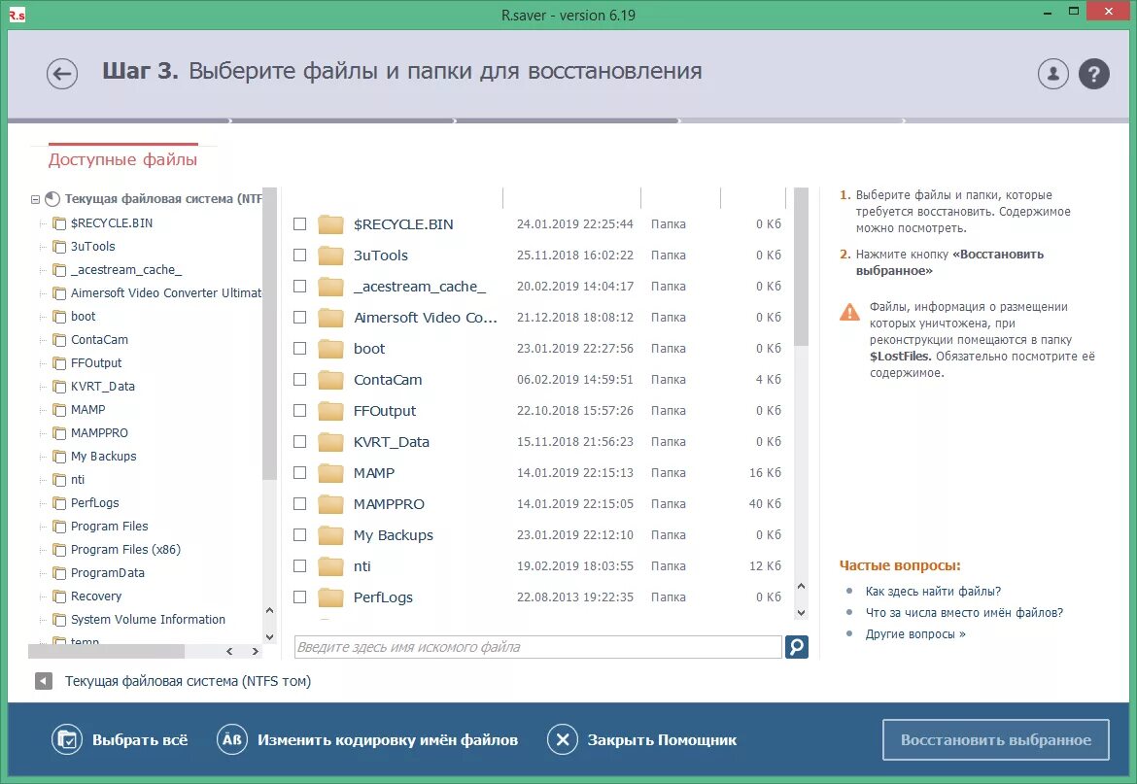Click the tree vertical scrollbar thumb
This screenshot has height=784, width=1137.
click(x=269, y=333)
